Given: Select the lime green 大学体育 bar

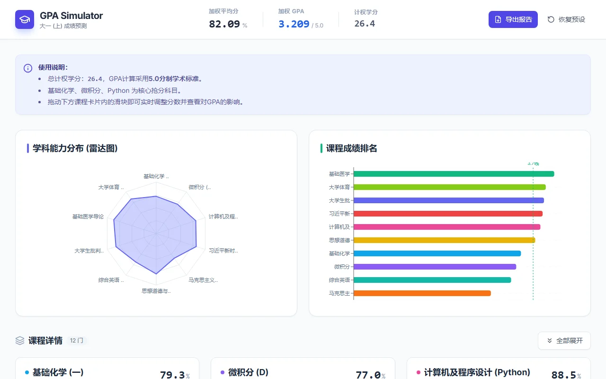Looking at the screenshot, I should pyautogui.click(x=450, y=187).
